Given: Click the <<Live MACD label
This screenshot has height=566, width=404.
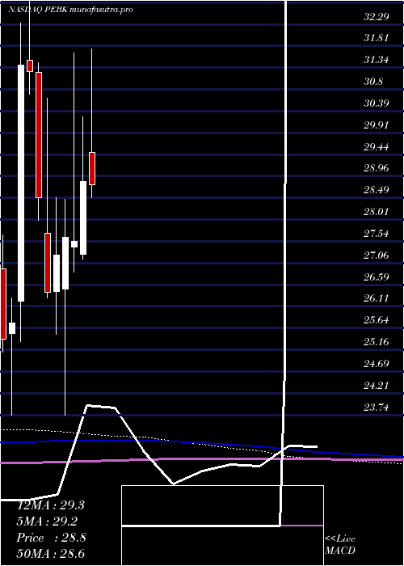Looking at the screenshot, I should (x=340, y=545).
